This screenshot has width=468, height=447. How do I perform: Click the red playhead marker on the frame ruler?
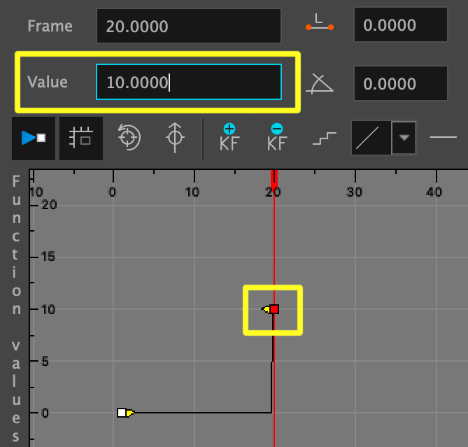[274, 177]
